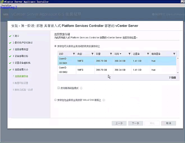Viewport: 185px width, 143px height.
Task: Click 398.34 GB available of OpenE-iSCSI02
Action: (120, 70)
